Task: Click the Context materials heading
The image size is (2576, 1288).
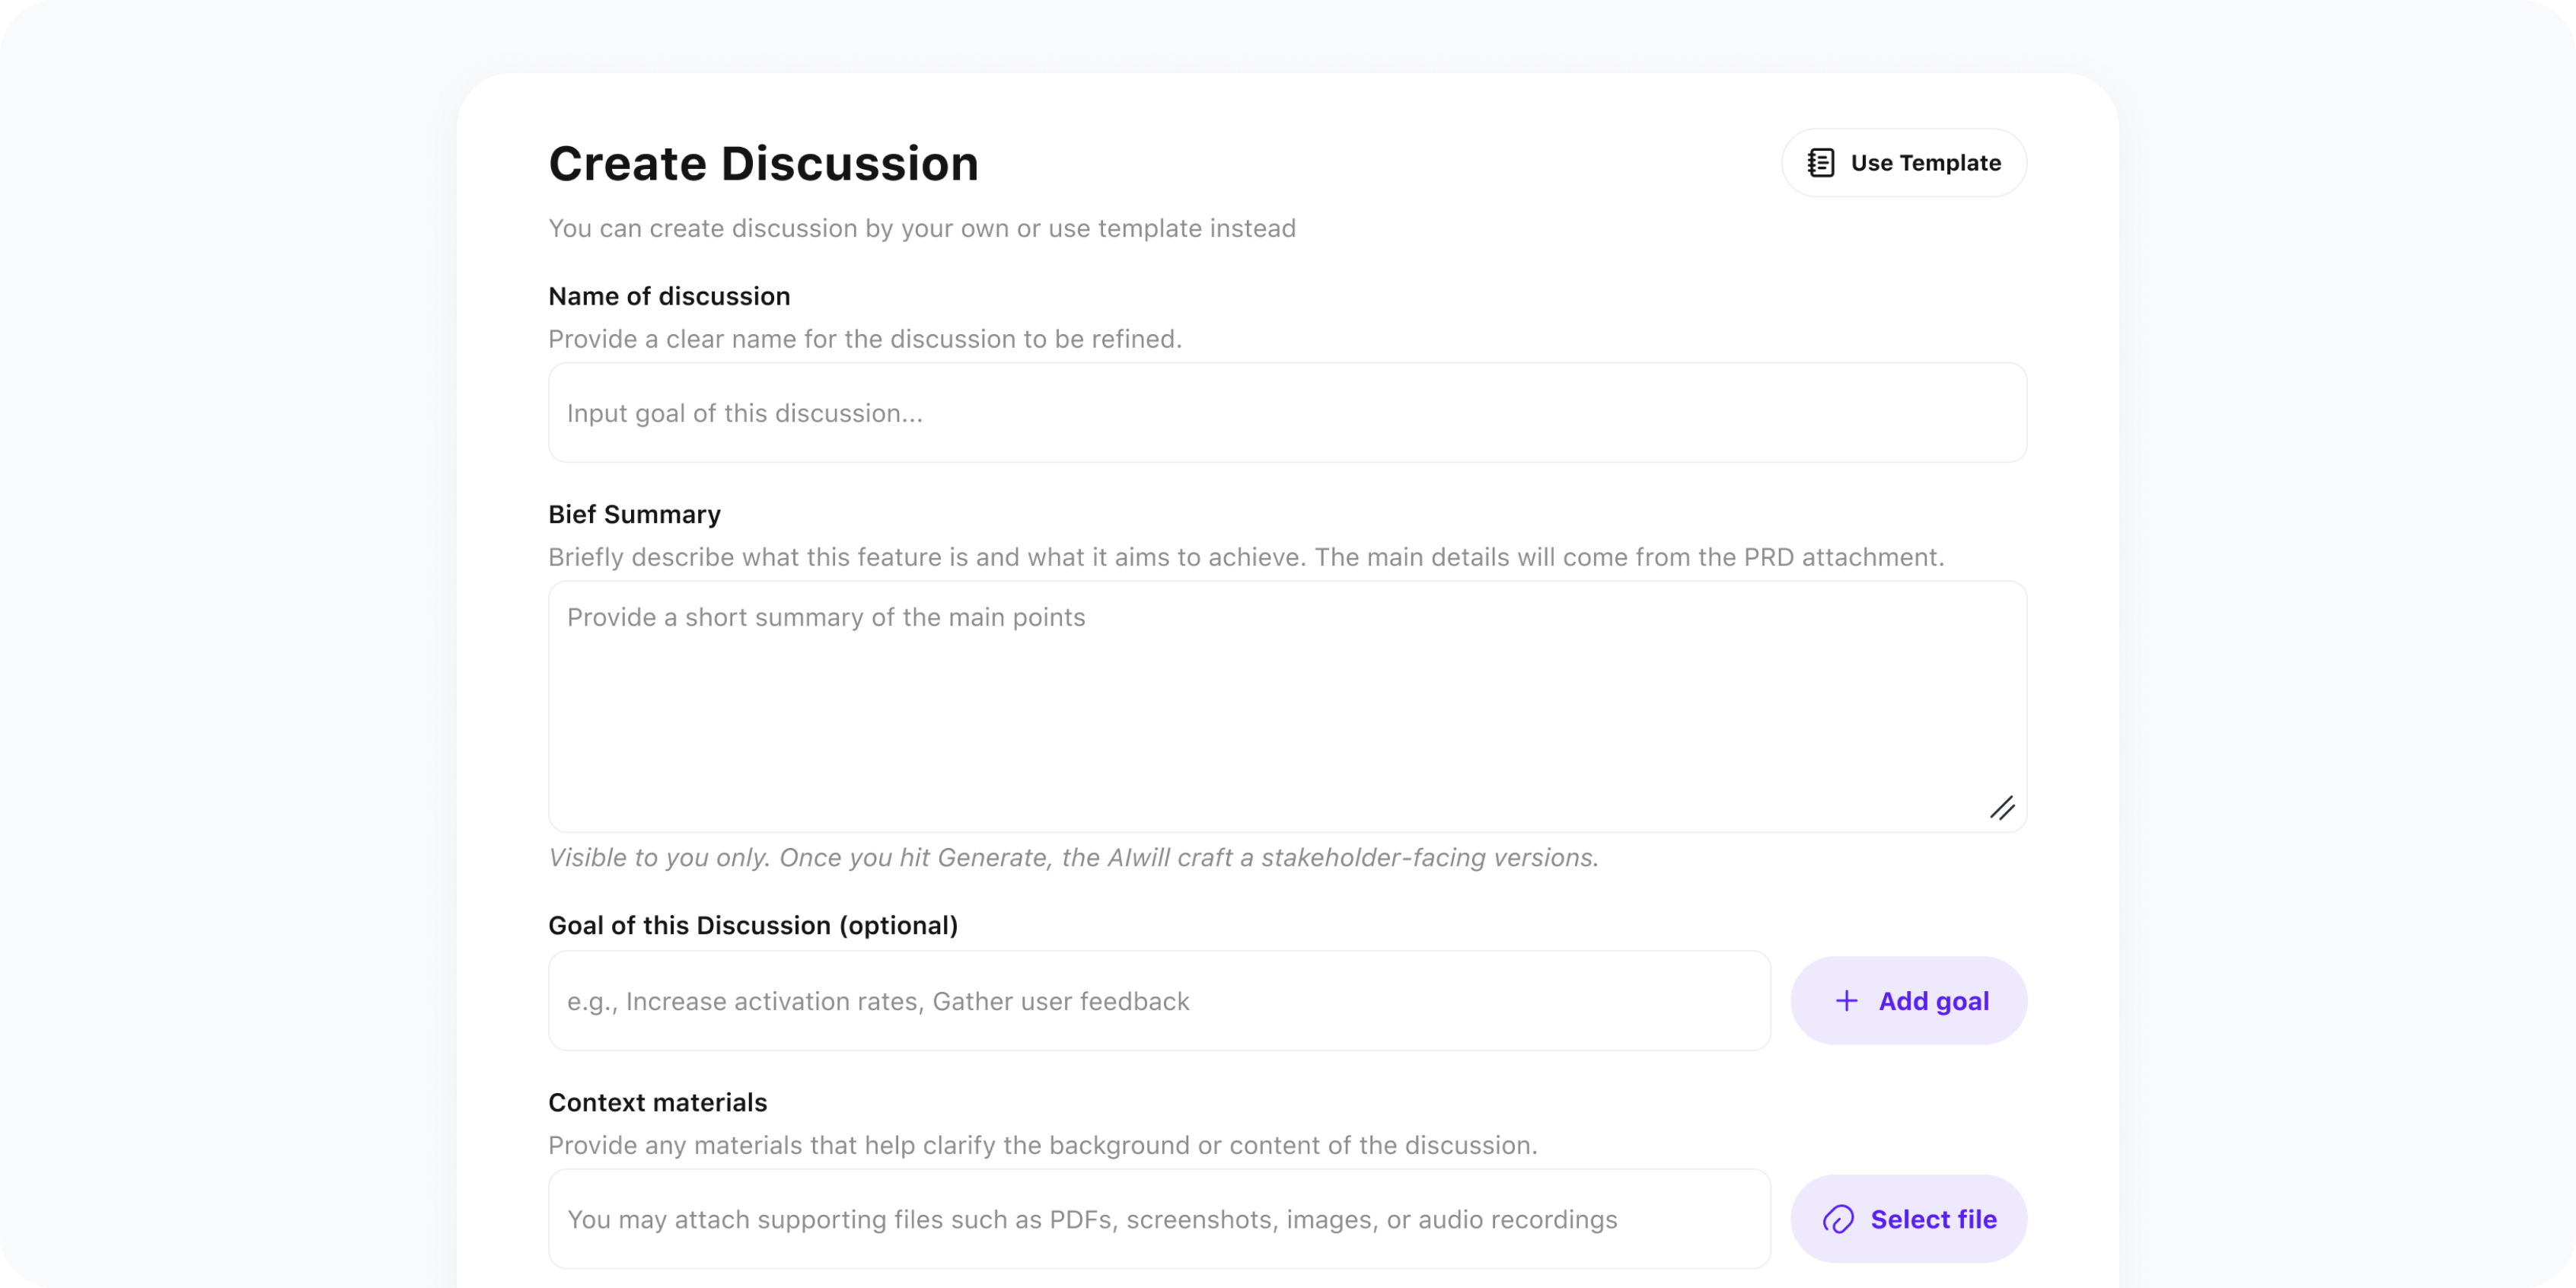Action: [x=657, y=1102]
